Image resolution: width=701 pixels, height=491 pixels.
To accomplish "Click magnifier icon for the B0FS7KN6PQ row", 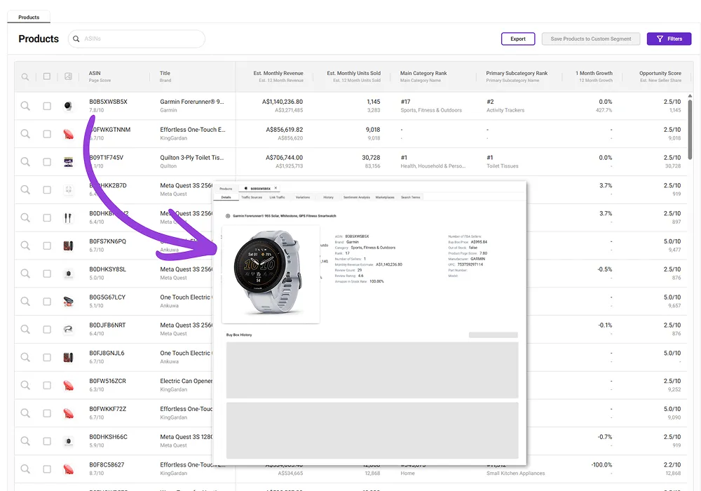I will point(25,245).
